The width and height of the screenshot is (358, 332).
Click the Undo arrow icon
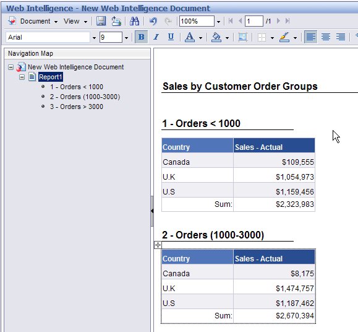tap(153, 21)
